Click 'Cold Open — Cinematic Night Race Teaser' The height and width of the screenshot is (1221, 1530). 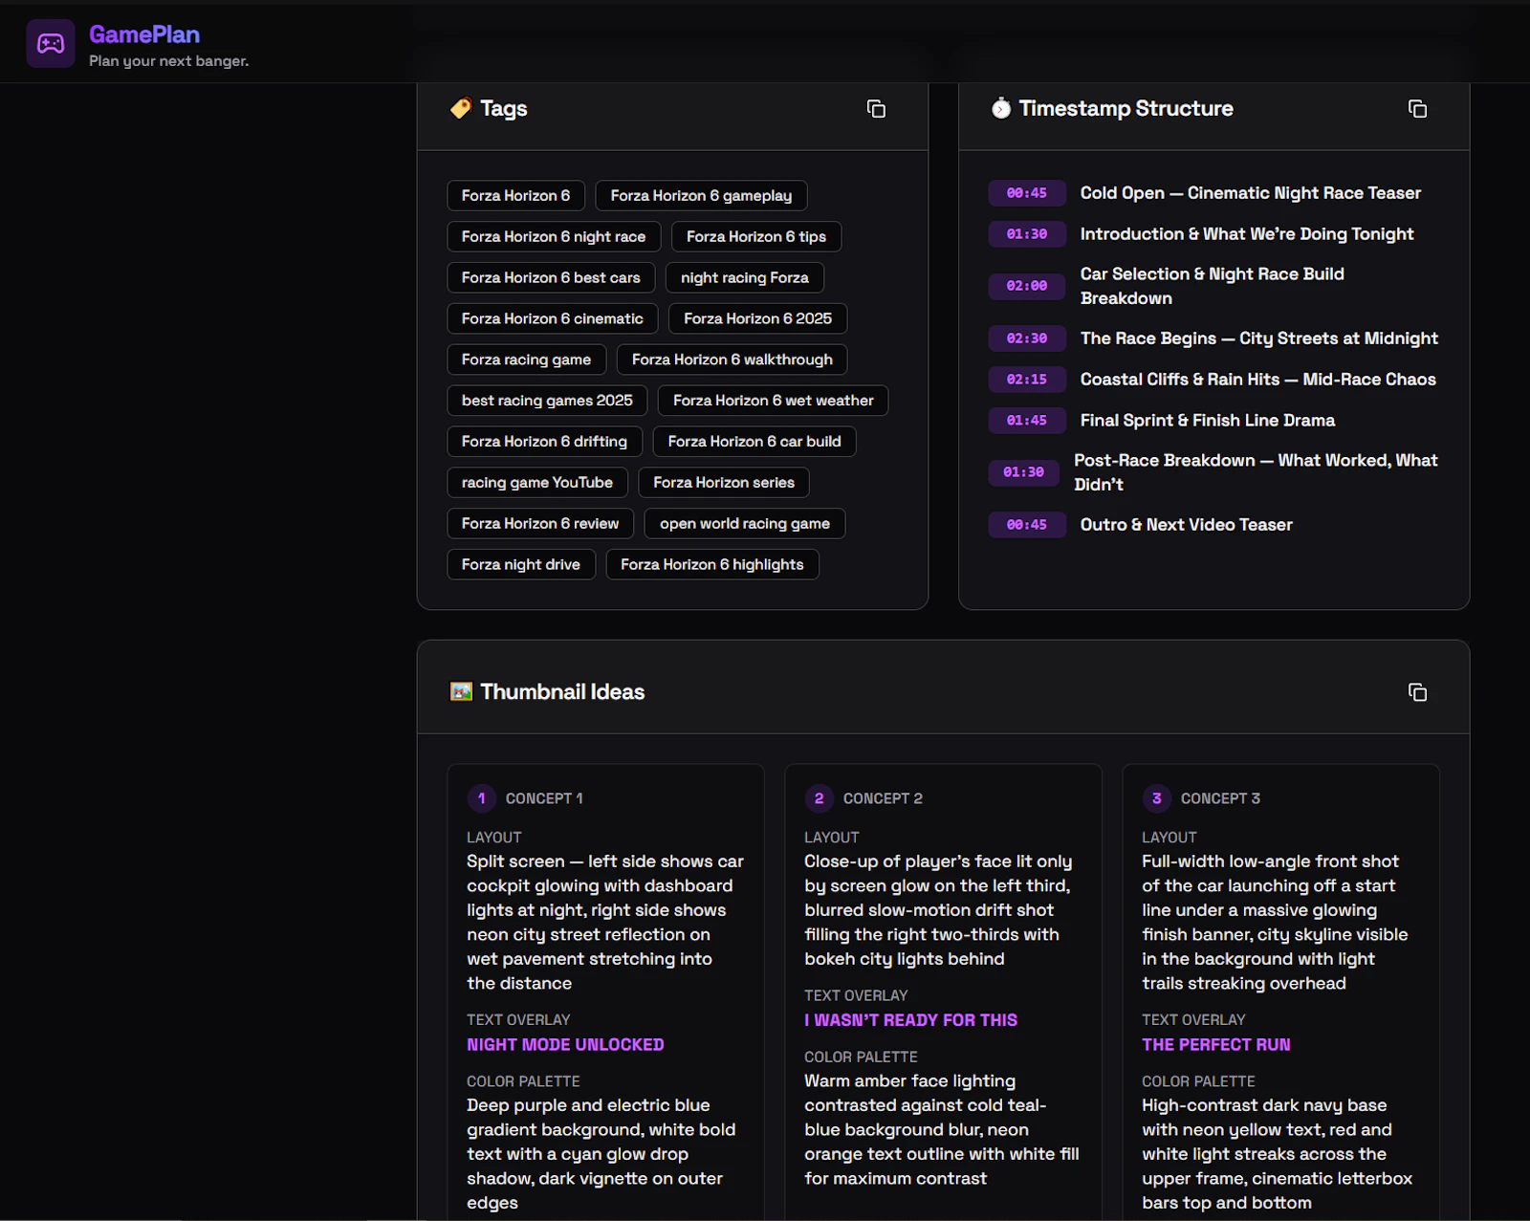[x=1251, y=194]
